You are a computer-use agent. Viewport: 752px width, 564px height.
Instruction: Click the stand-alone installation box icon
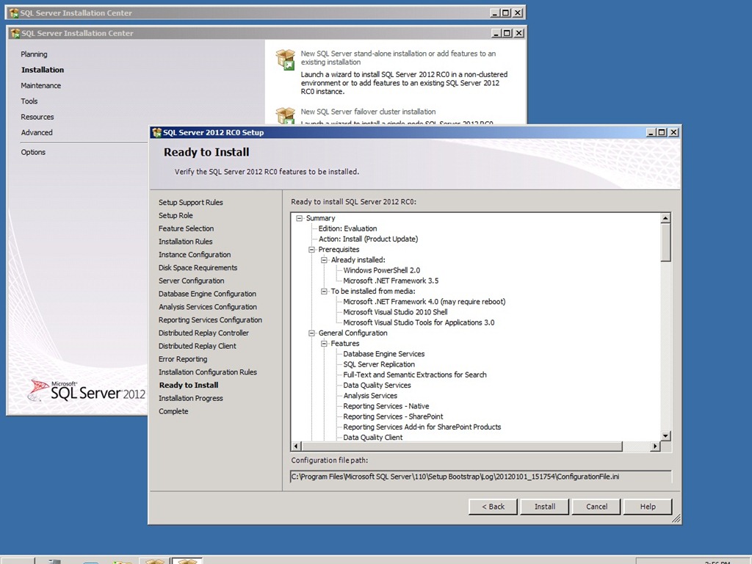tap(285, 59)
